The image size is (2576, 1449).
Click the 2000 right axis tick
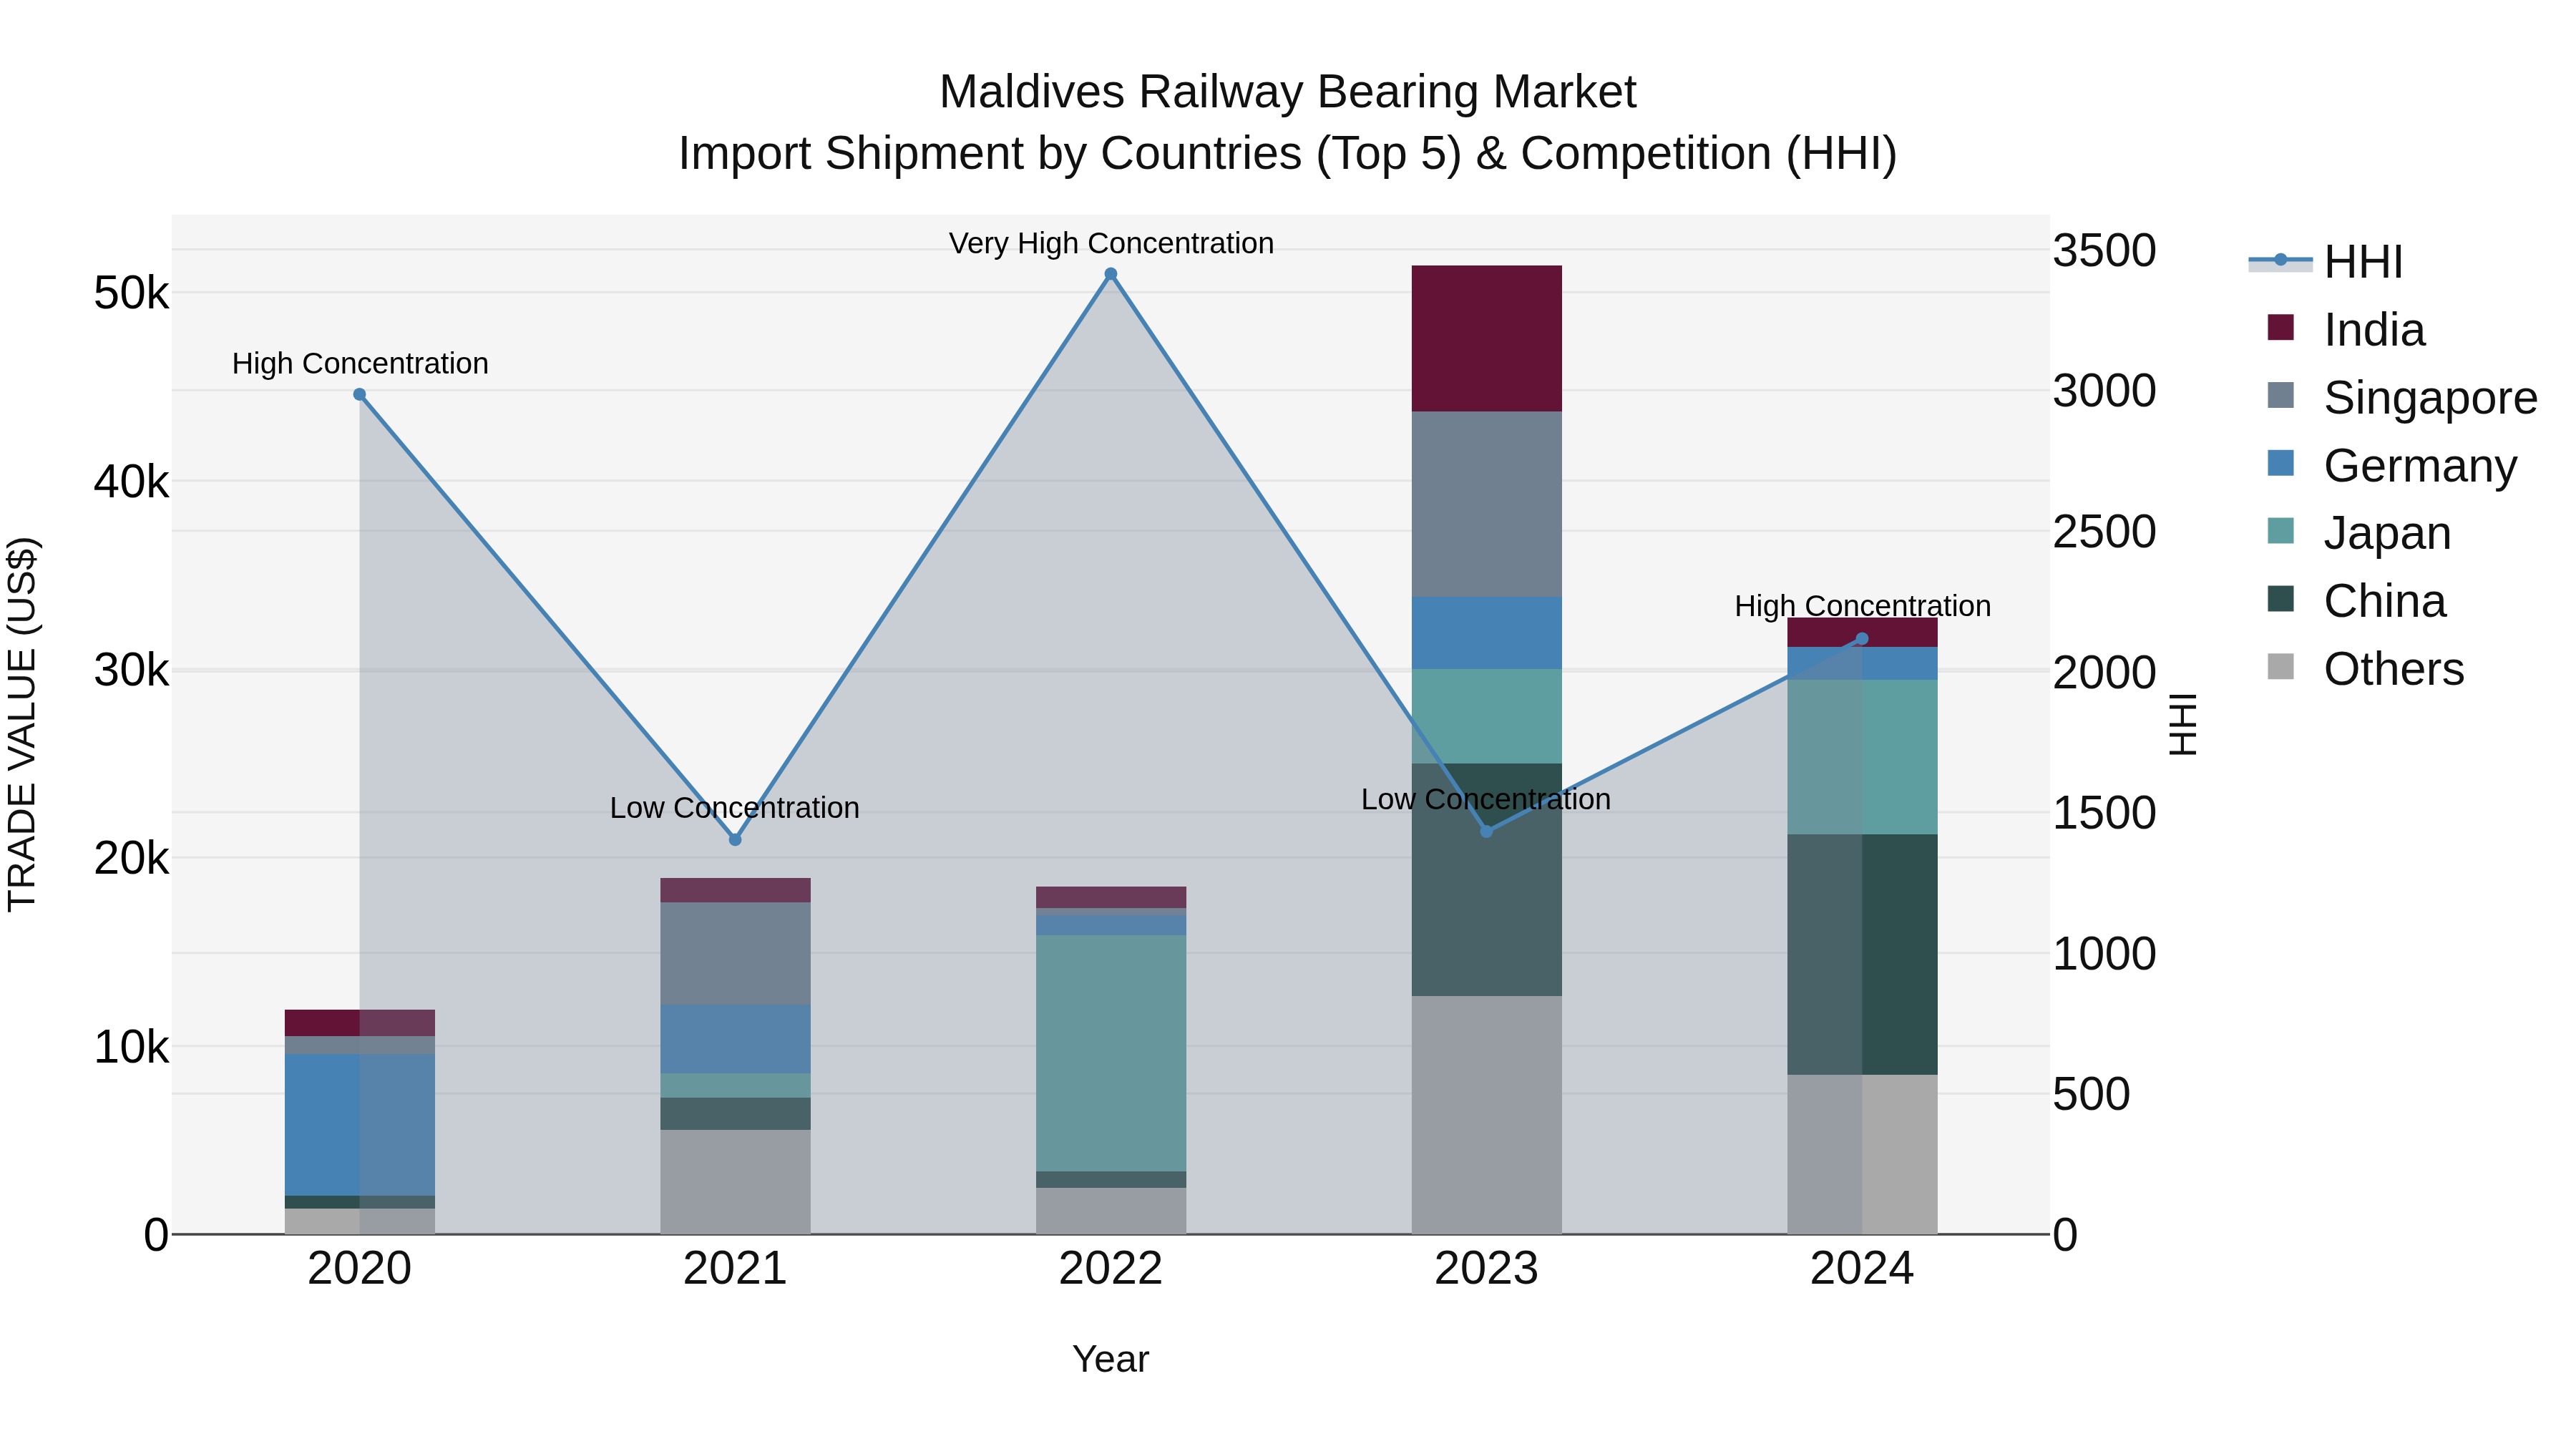2105,672
